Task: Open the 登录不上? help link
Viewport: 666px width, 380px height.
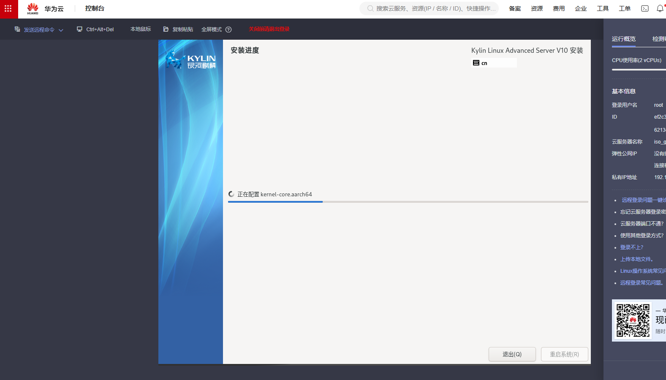Action: (x=631, y=247)
